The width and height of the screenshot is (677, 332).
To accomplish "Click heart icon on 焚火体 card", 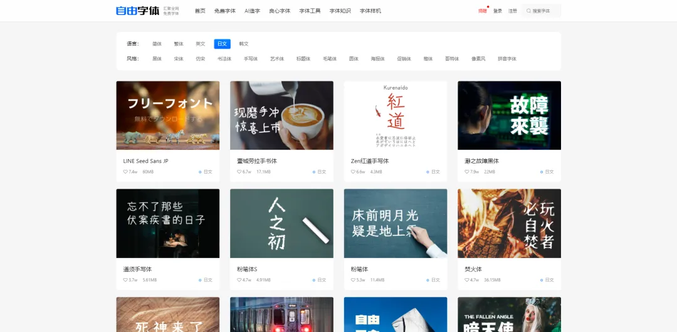I will [467, 280].
